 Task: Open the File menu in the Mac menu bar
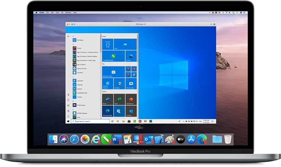(x=48, y=13)
